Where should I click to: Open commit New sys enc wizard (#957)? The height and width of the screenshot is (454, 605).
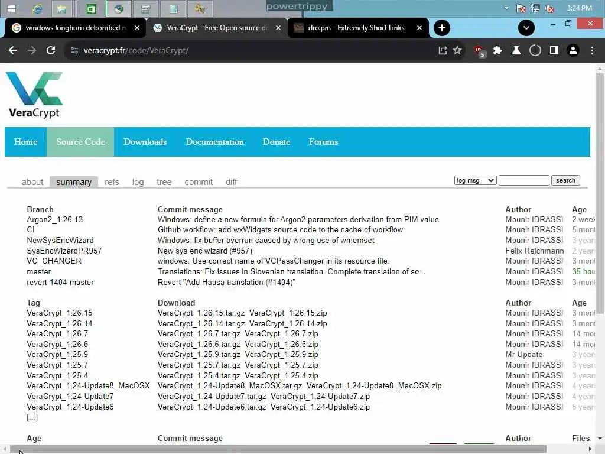(205, 251)
